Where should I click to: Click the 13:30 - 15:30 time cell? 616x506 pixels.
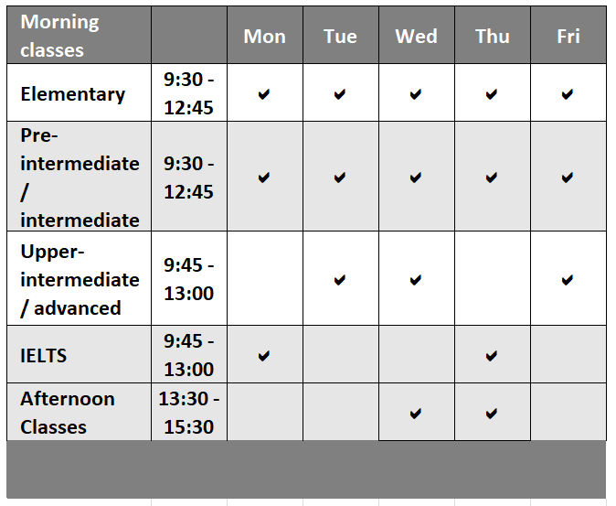189,413
